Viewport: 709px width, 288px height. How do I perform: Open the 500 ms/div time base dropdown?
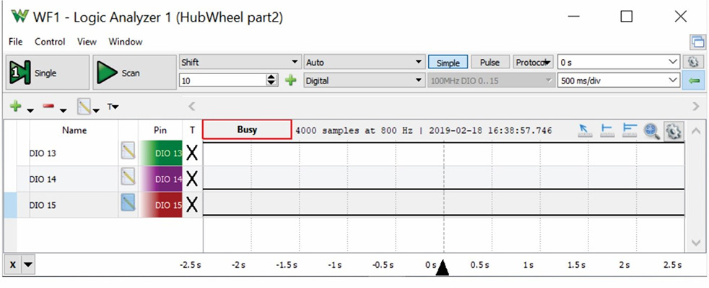pyautogui.click(x=619, y=81)
